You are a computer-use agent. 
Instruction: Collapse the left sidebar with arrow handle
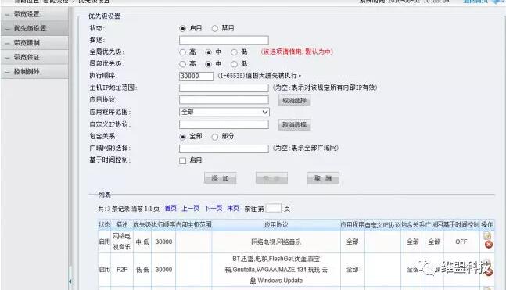[70, 281]
